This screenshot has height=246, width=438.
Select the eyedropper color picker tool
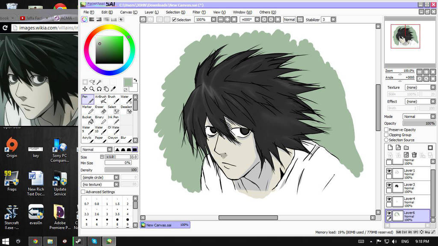pos(113,89)
